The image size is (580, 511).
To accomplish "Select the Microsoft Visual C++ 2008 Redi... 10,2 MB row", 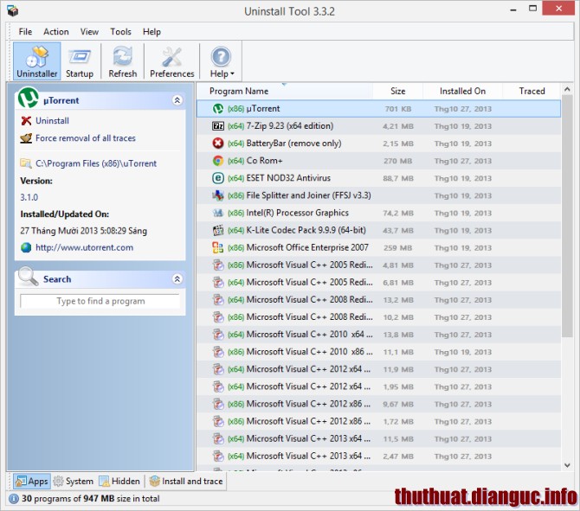I will [x=378, y=317].
